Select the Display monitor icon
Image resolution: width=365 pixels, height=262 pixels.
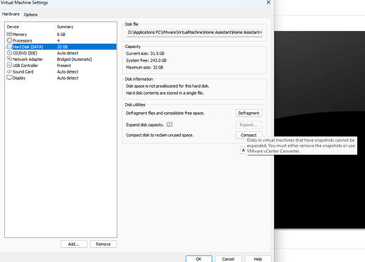point(9,78)
